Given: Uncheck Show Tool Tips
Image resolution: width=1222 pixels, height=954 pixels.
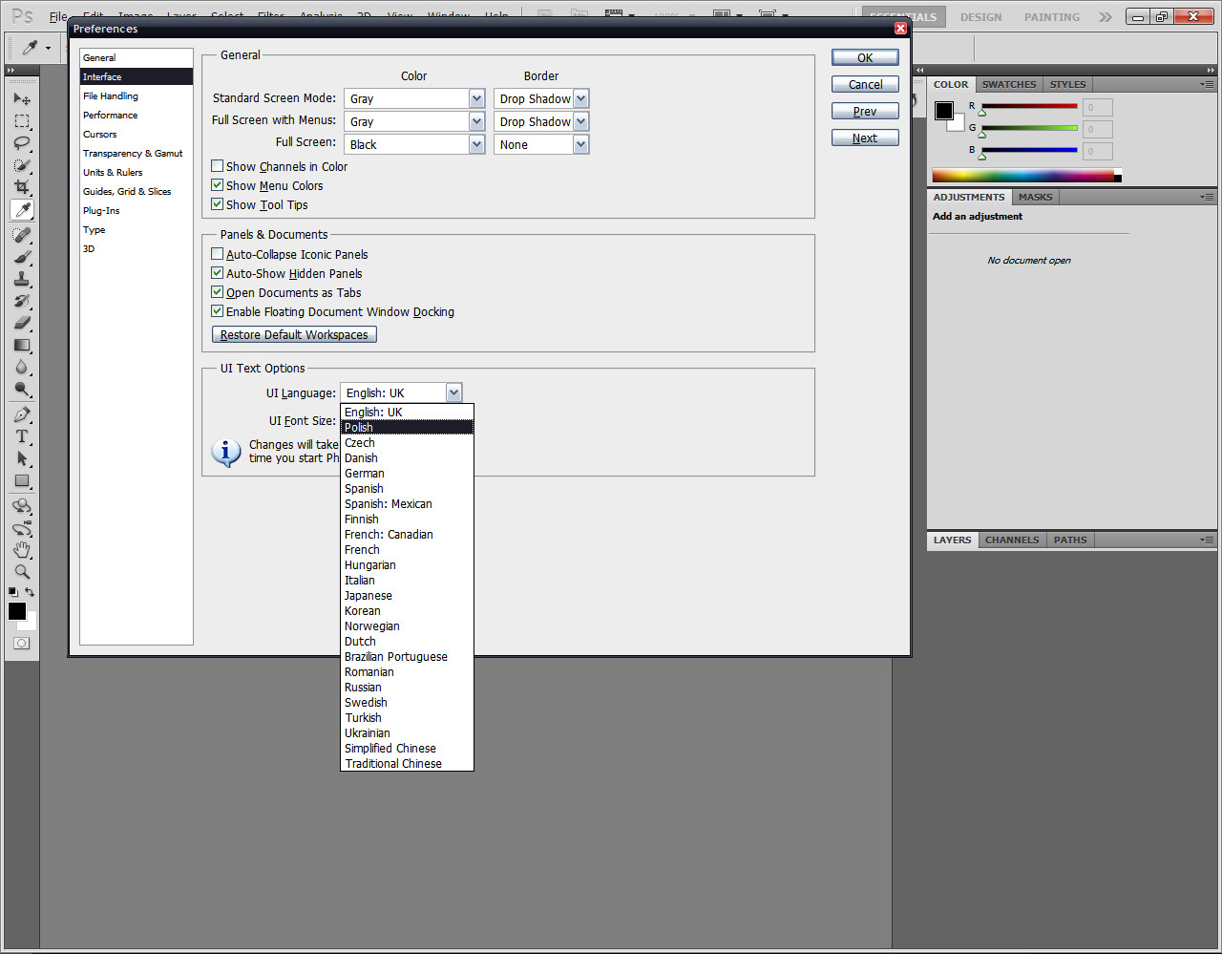Looking at the screenshot, I should click(x=218, y=204).
